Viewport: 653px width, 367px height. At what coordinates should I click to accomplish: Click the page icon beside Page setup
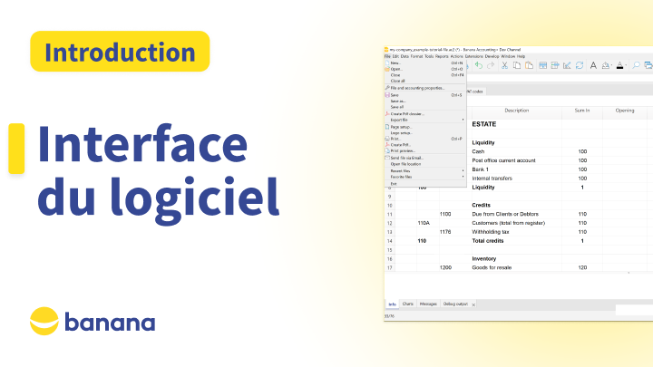387,127
